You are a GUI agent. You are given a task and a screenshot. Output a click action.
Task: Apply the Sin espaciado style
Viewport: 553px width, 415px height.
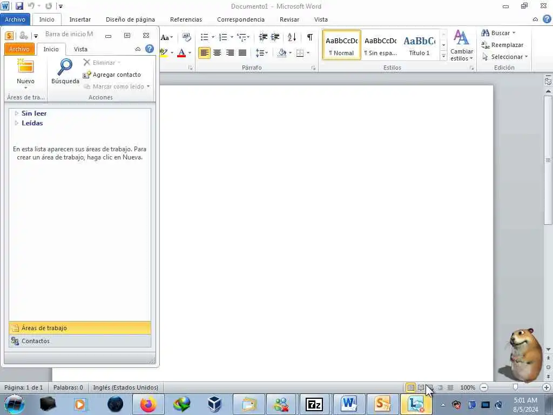point(381,45)
